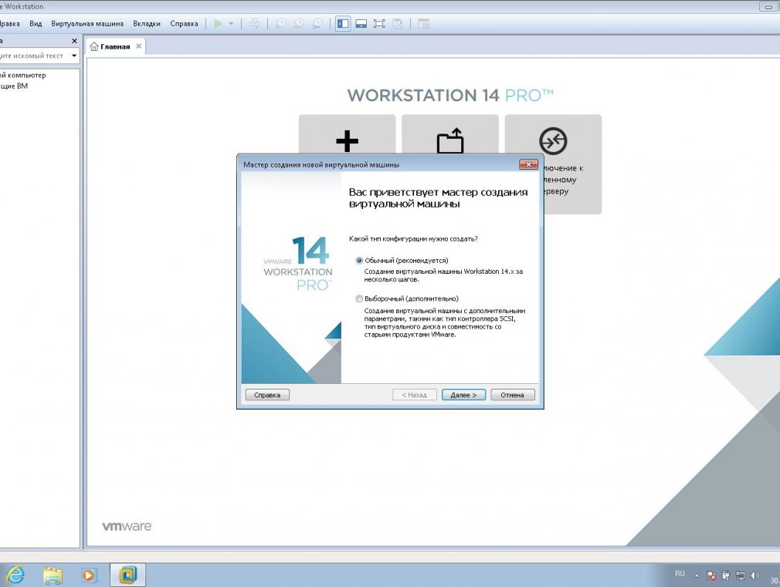Viewport: 780px width, 587px height.
Task: Click the Revert to Snapshot icon
Action: (299, 23)
